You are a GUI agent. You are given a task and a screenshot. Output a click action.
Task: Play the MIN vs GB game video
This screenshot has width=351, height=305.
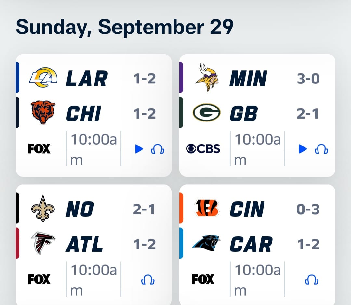(303, 149)
